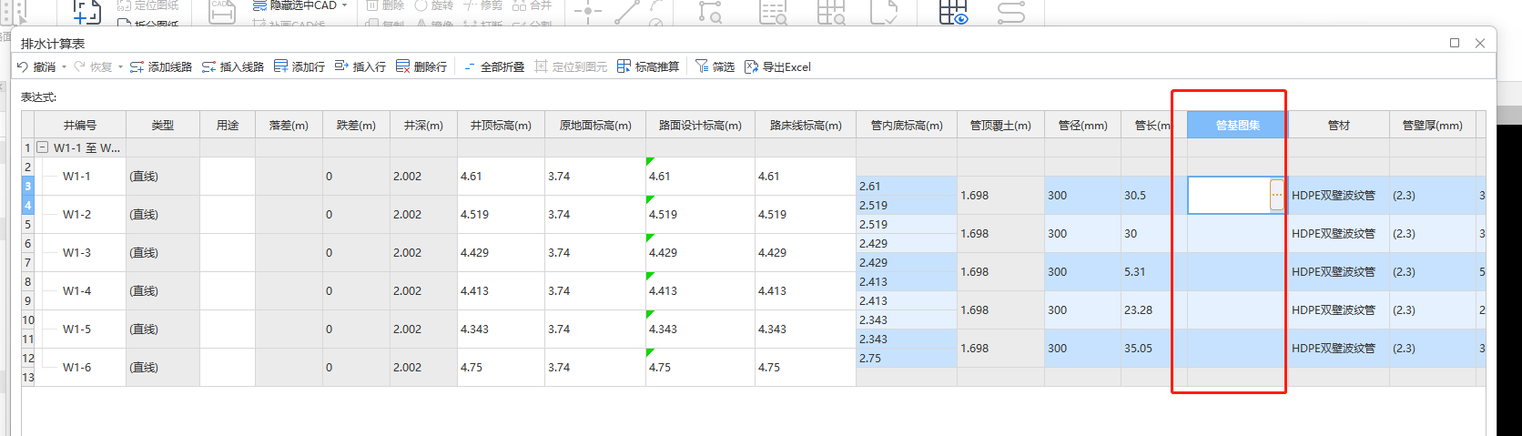Click the 删除行 toolbar button
This screenshot has height=436, width=1522.
(x=421, y=66)
